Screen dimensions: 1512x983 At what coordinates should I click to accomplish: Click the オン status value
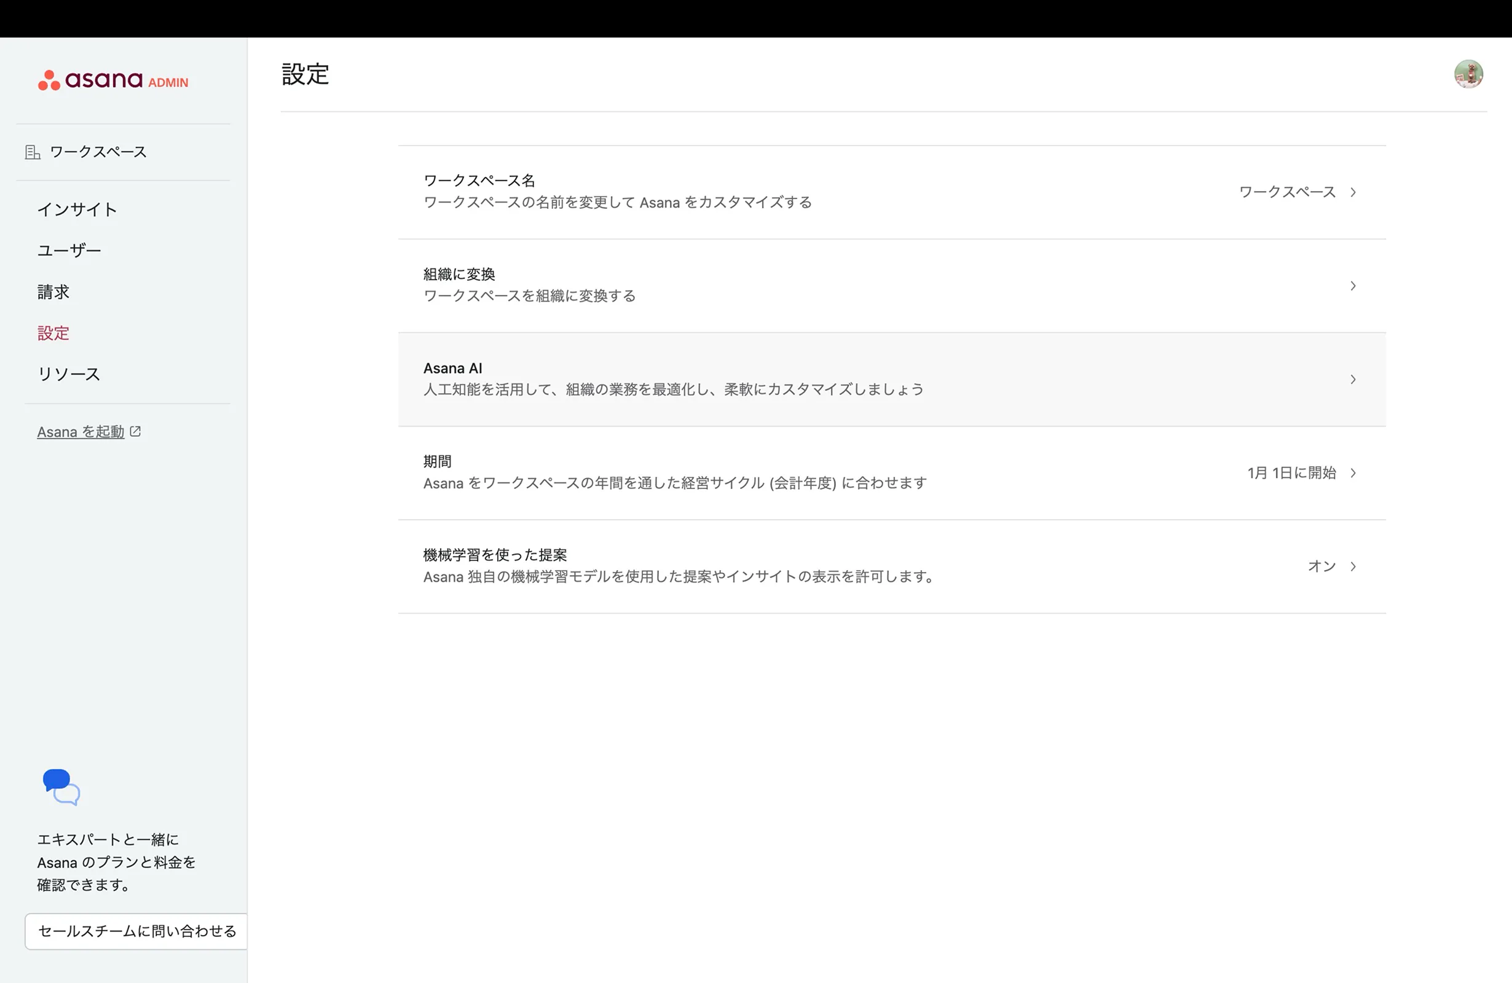[1321, 566]
